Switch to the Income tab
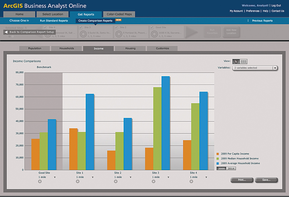289x197 pixels. (99, 49)
